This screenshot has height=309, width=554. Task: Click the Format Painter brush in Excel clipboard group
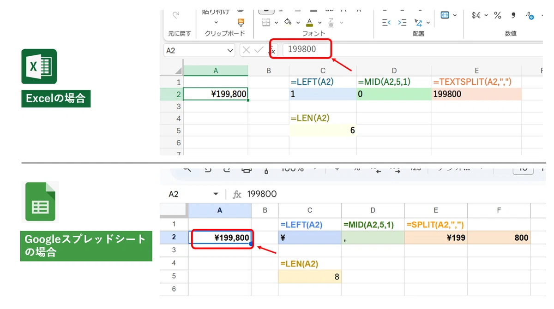pos(241,22)
